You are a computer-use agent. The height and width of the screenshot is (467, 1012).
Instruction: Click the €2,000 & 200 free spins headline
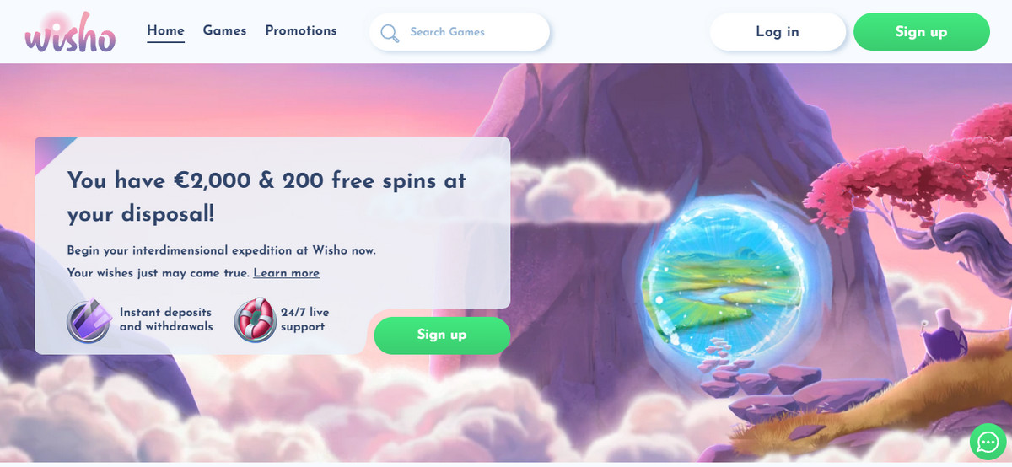coord(266,196)
